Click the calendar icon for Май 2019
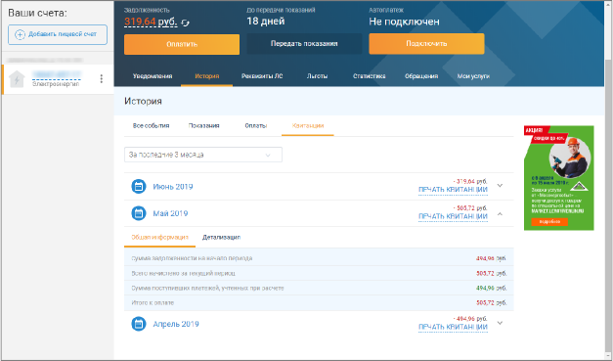Viewport: 613px width, 361px height. tap(139, 213)
